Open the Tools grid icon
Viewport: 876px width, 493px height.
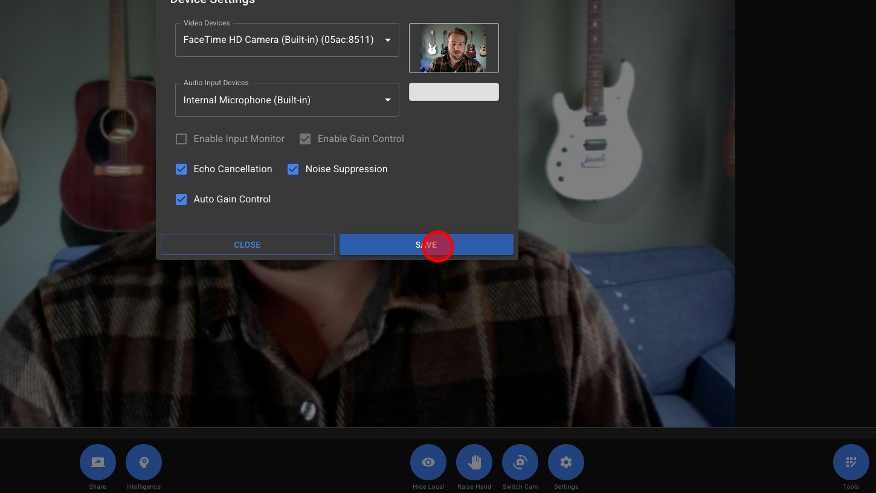[851, 462]
